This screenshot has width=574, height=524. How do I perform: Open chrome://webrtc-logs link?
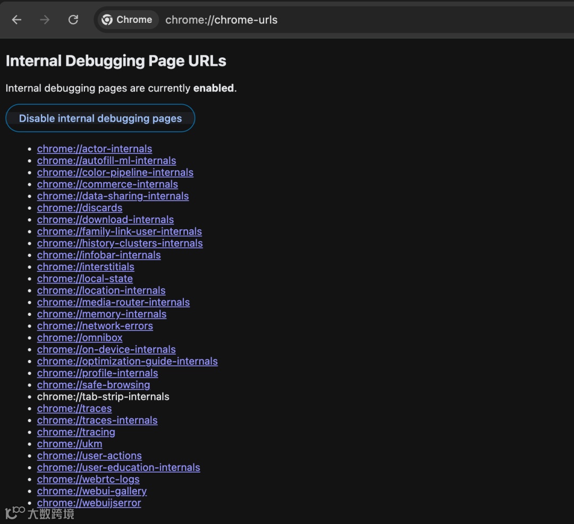pyautogui.click(x=88, y=479)
